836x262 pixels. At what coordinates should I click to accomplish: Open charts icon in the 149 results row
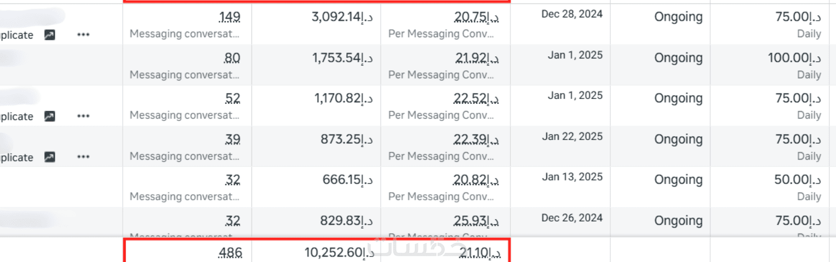[x=50, y=35]
